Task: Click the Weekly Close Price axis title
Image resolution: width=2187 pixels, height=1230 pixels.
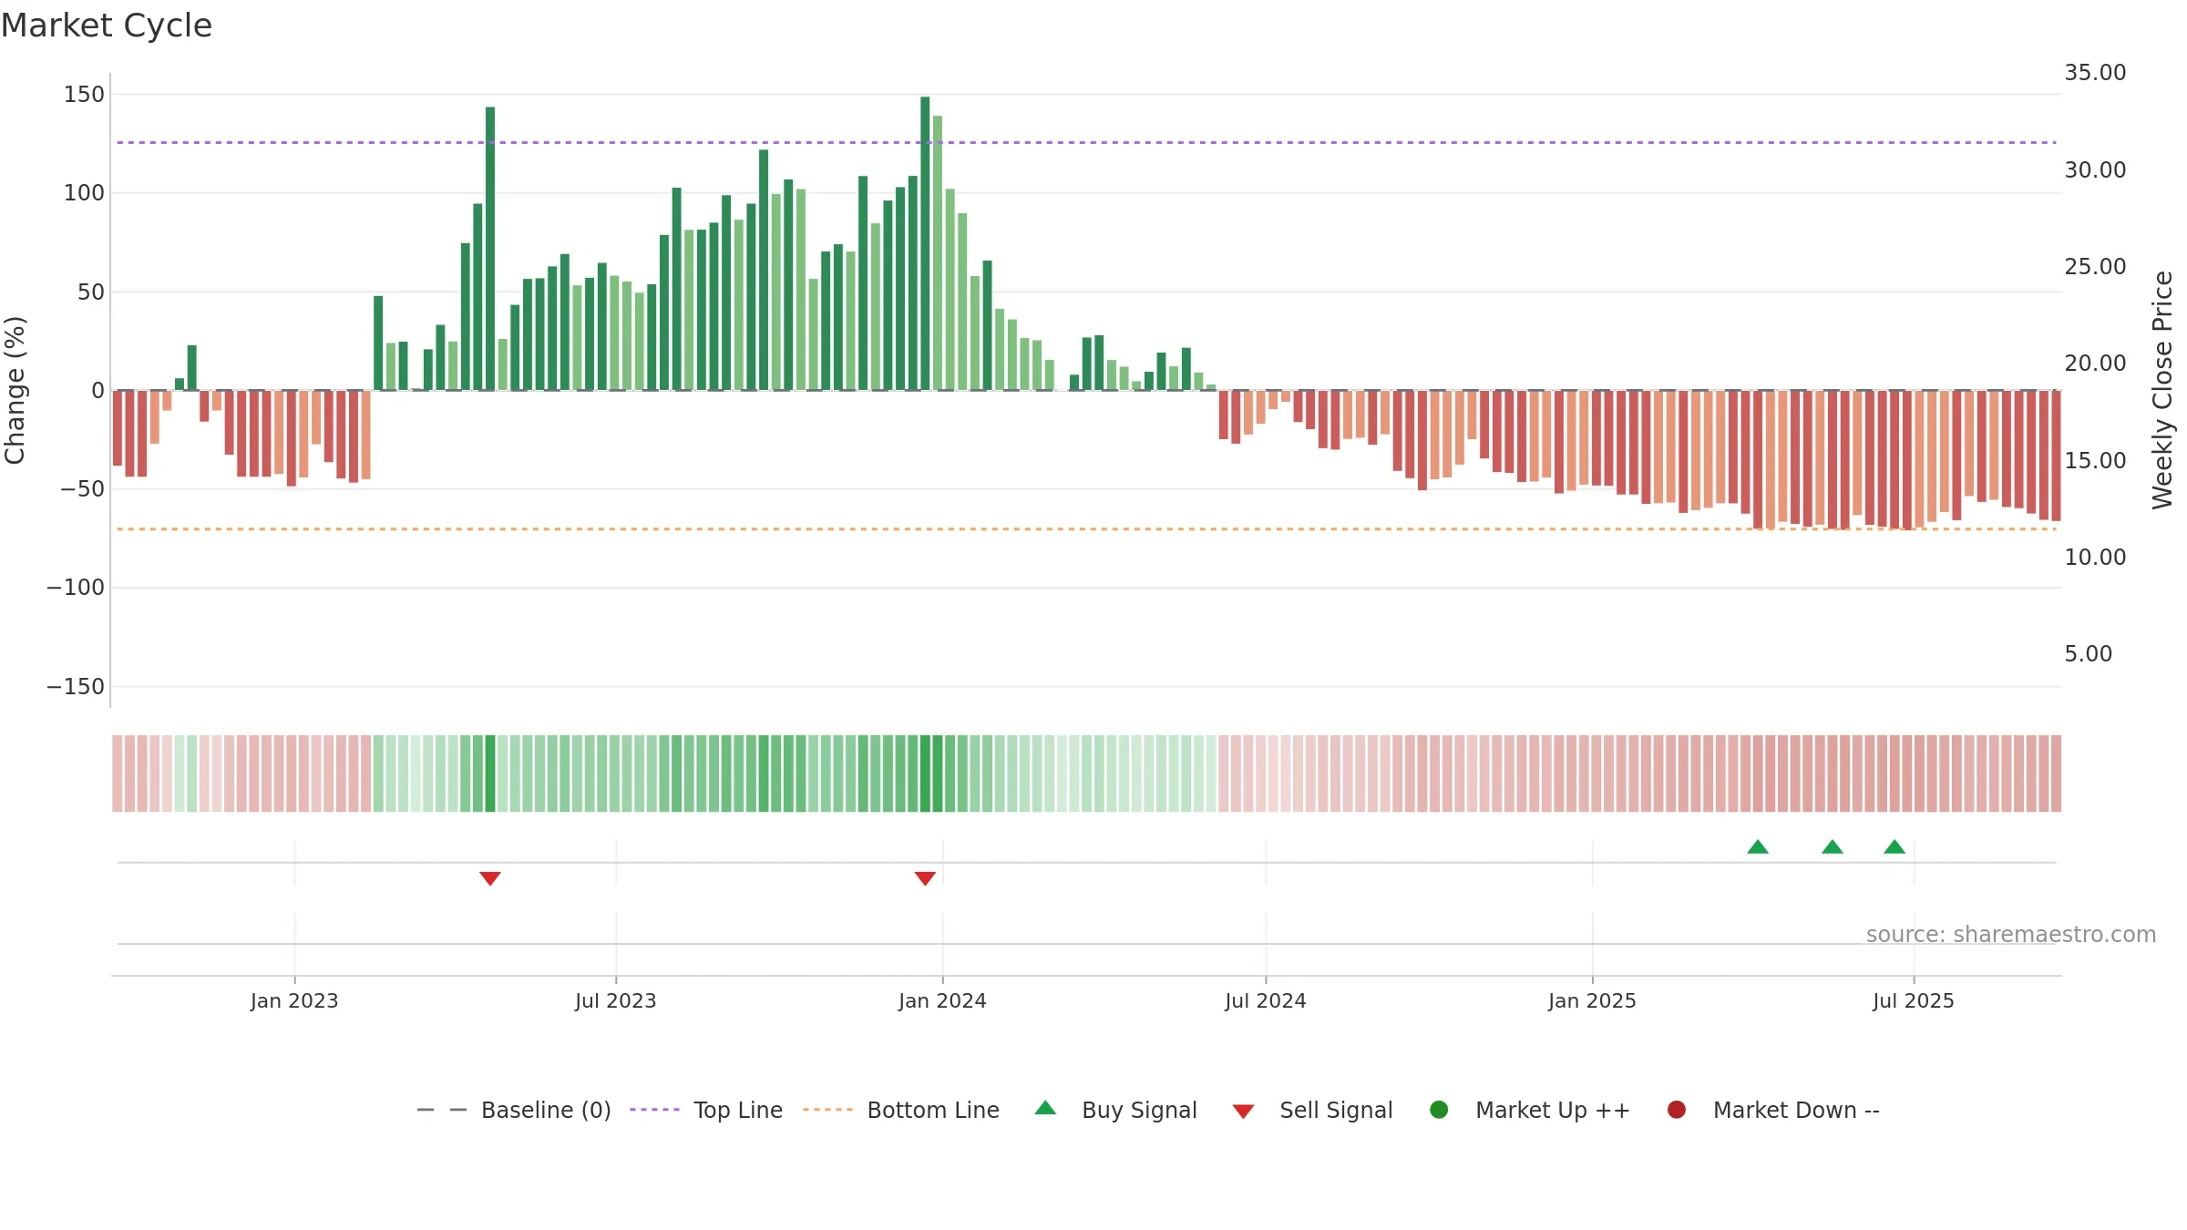Action: [x=2162, y=390]
